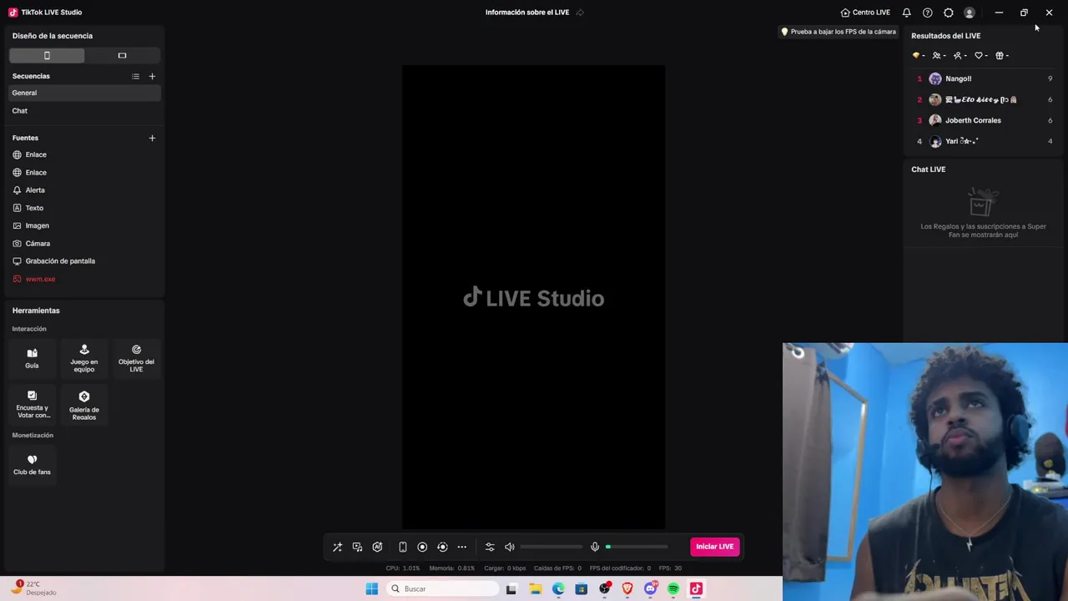1068x601 pixels.
Task: Select the Imagen source
Action: 83,225
